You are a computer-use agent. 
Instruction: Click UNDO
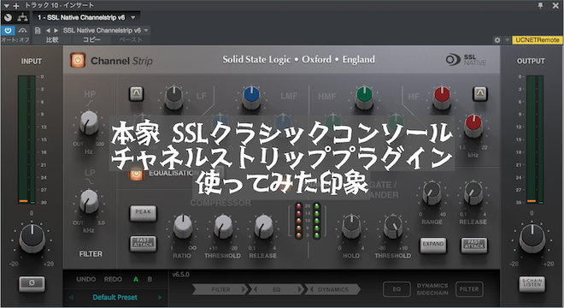(x=86, y=279)
